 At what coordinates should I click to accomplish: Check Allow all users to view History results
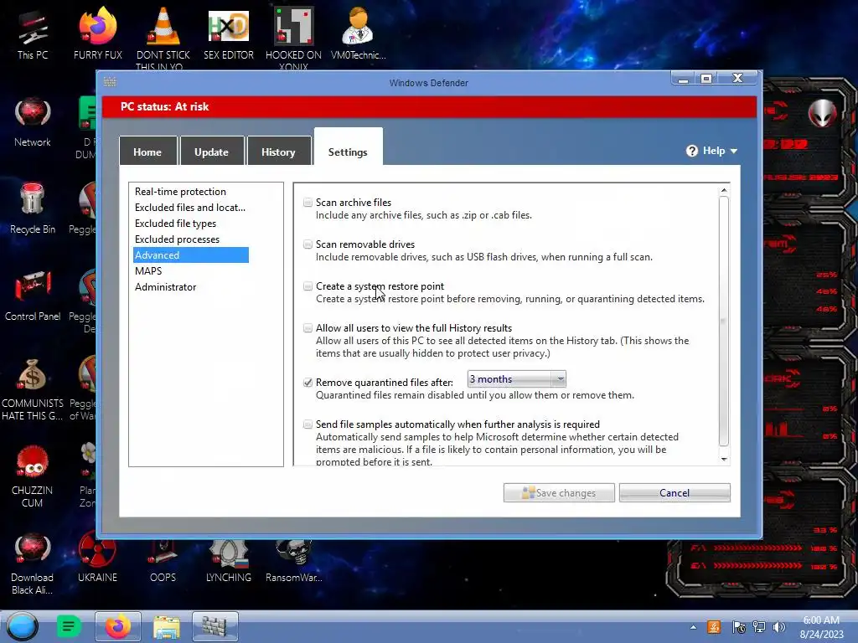(x=308, y=328)
